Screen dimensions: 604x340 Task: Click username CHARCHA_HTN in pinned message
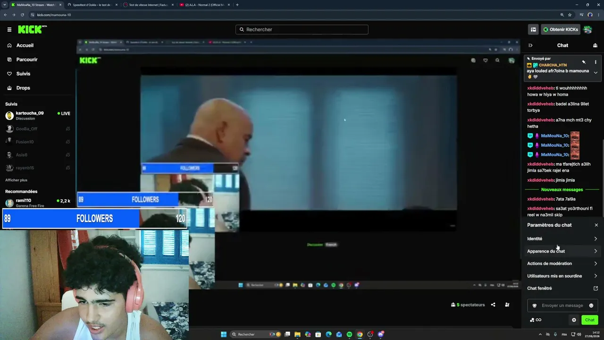553,65
